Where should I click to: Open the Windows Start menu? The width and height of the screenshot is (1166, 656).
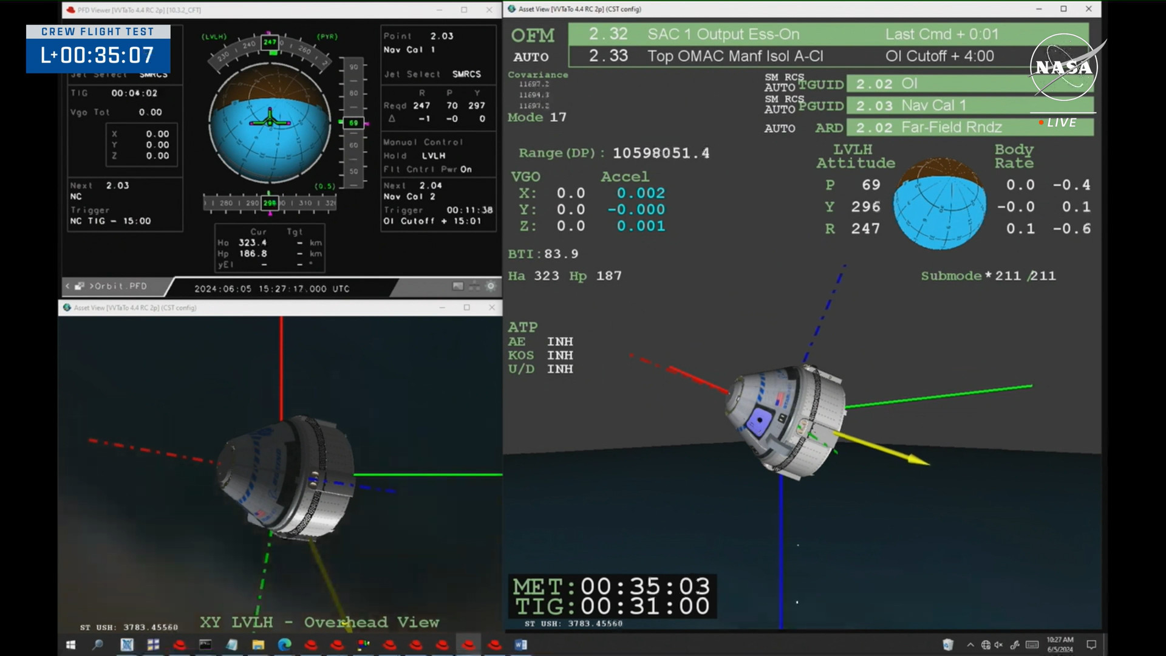[x=70, y=644]
